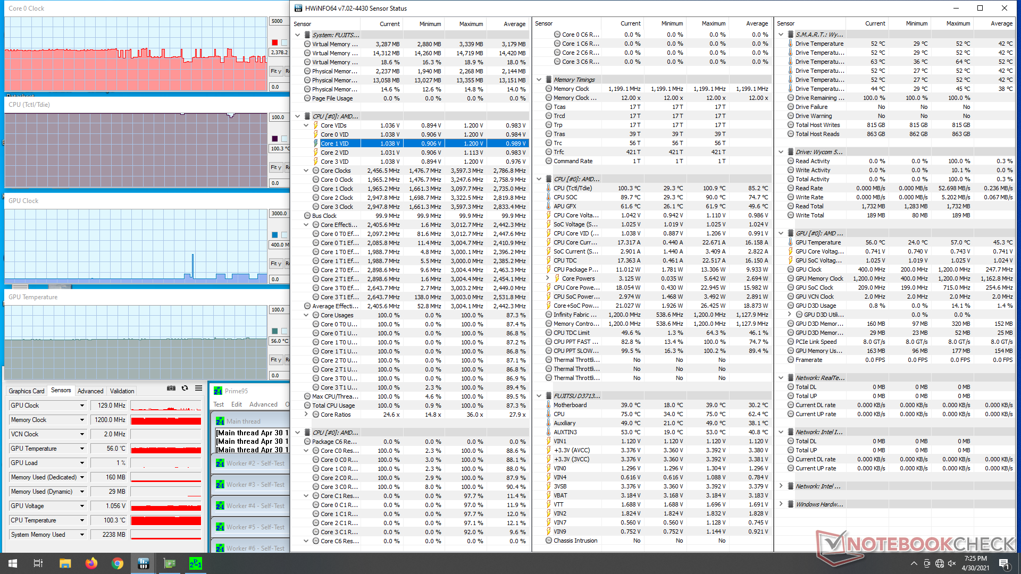Click the Memory Clock sensor icon in Memory Timings
The height and width of the screenshot is (574, 1021).
tap(549, 89)
